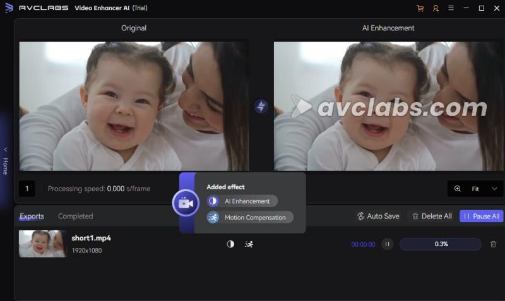Switch to the Exports tab
This screenshot has height=301, width=505.
(32, 216)
